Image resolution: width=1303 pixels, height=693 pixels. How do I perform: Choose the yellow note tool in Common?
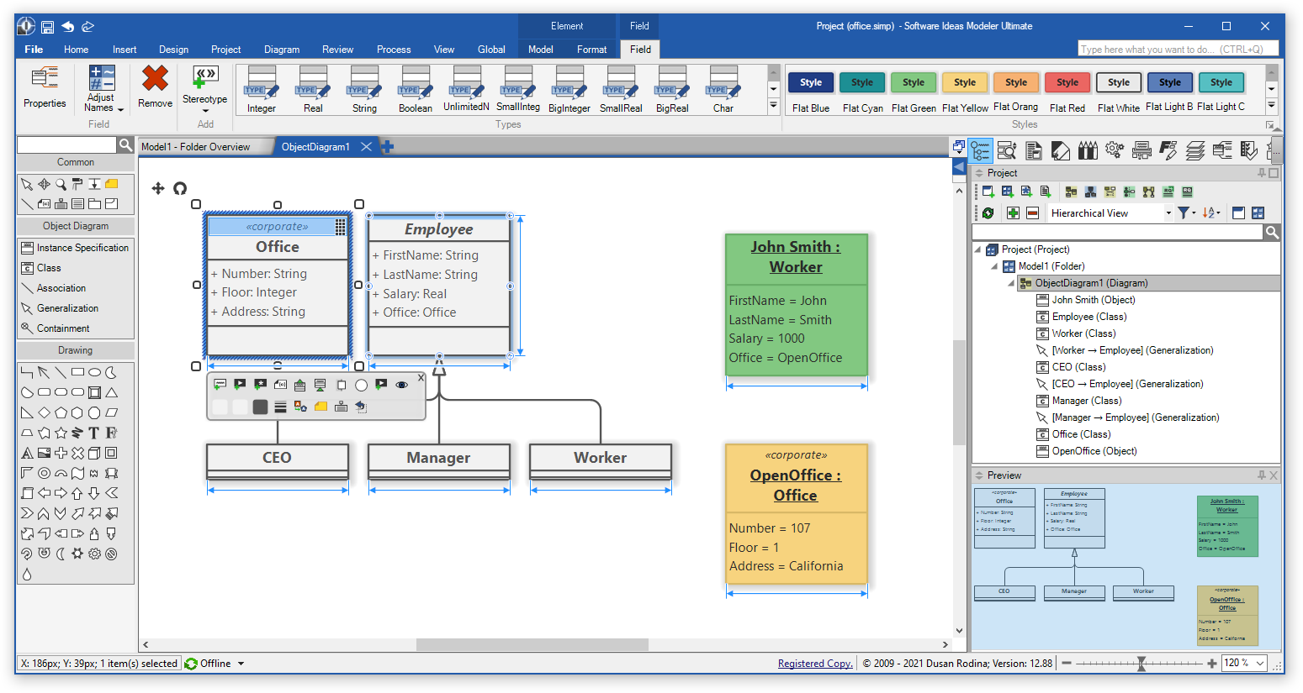coord(111,183)
